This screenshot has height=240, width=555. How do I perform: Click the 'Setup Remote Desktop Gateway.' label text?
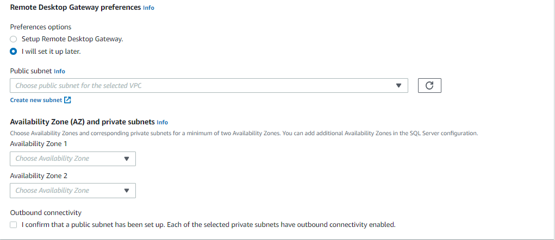pyautogui.click(x=72, y=39)
